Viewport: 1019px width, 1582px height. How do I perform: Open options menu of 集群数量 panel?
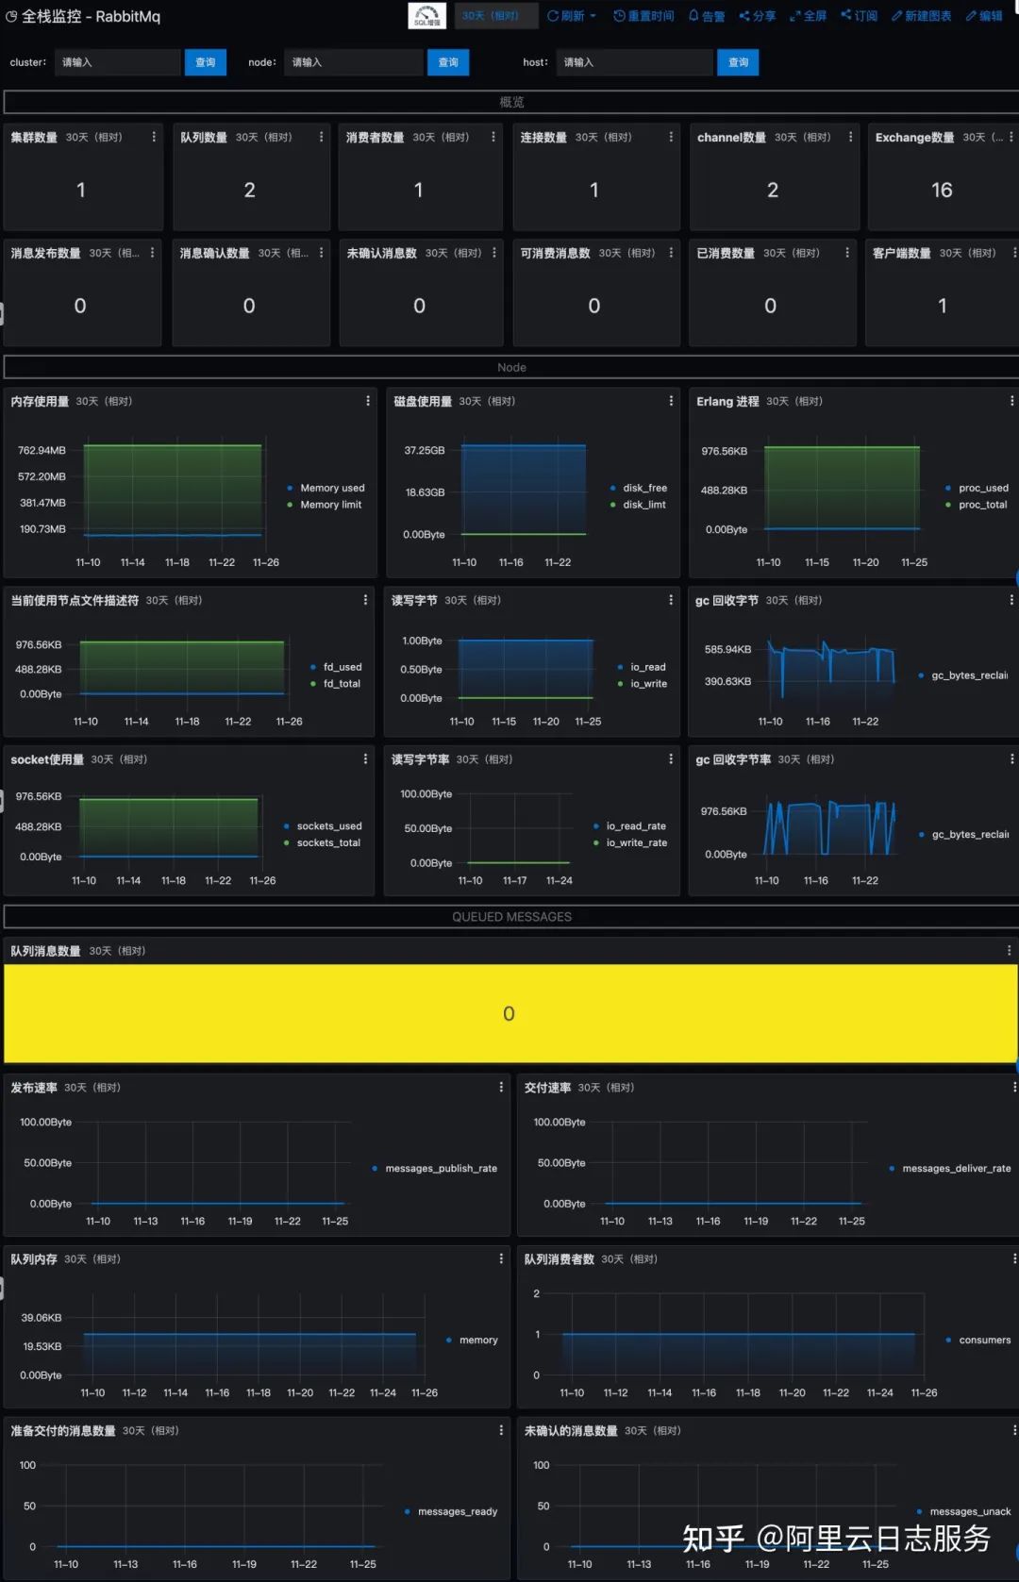point(154,137)
